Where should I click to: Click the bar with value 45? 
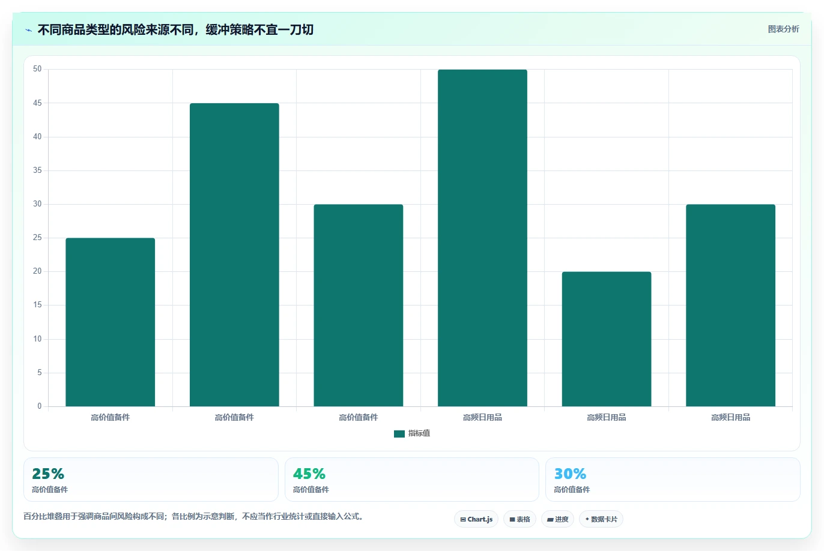coord(234,255)
